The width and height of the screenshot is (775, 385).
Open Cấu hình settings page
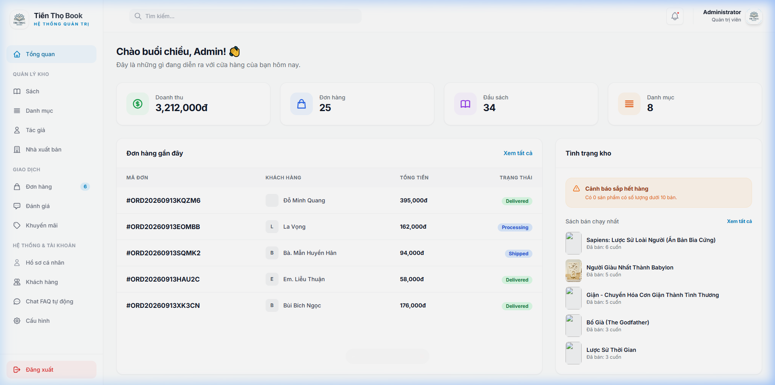click(x=51, y=321)
